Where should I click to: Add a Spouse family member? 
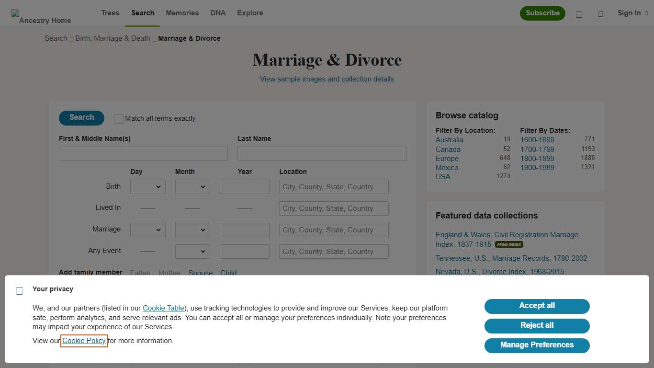[x=200, y=273]
